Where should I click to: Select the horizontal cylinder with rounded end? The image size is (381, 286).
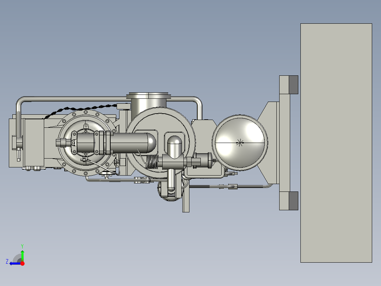click(133, 143)
